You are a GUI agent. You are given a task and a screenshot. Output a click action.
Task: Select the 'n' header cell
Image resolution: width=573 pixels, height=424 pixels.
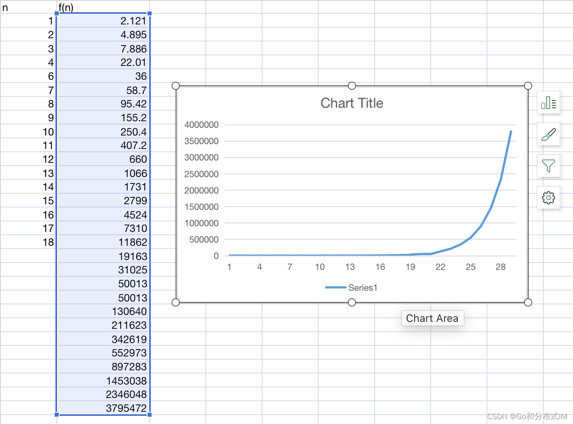29,7
